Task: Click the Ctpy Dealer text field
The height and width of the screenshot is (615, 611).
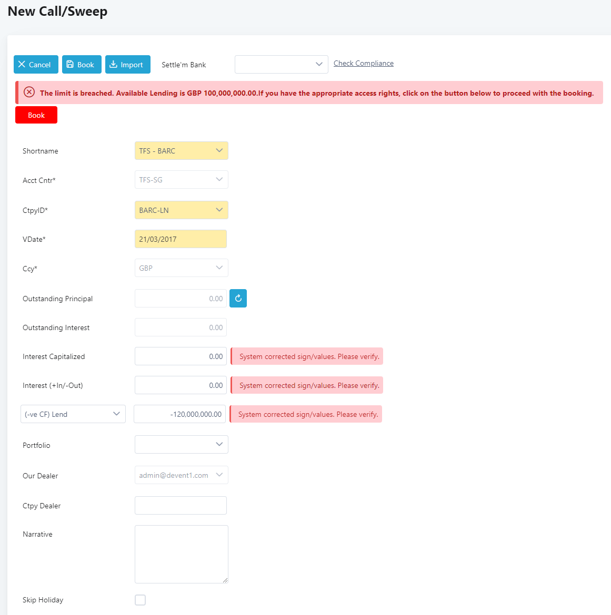Action: [181, 506]
